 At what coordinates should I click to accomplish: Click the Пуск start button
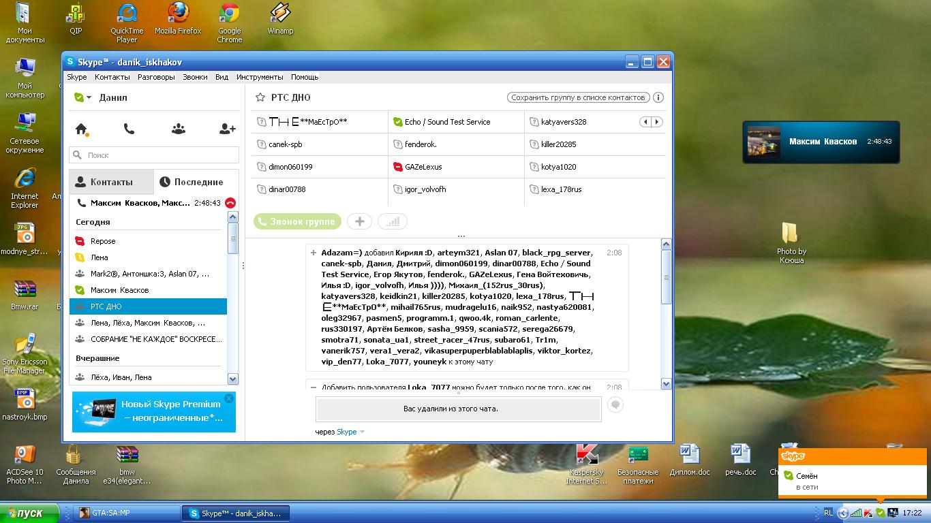(x=29, y=513)
